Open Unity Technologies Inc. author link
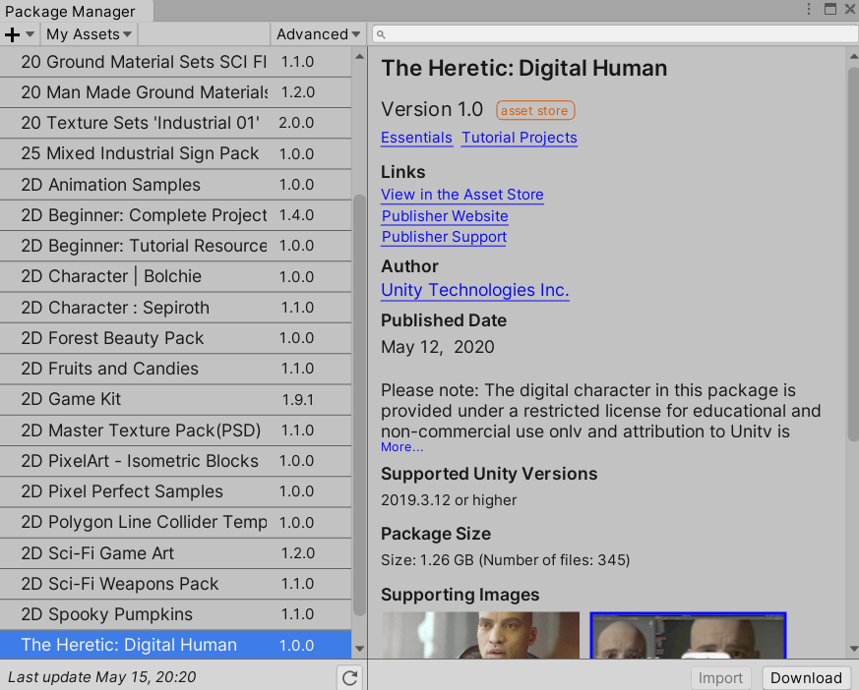This screenshot has height=690, width=859. [x=475, y=290]
